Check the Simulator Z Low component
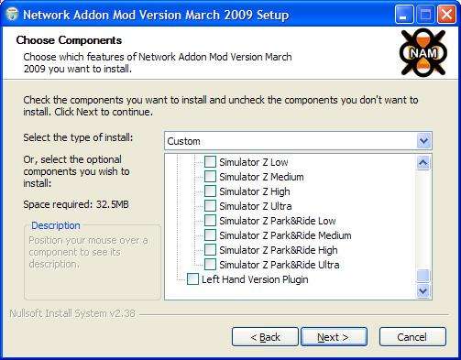Viewport: 461px width, 360px height. (x=210, y=162)
